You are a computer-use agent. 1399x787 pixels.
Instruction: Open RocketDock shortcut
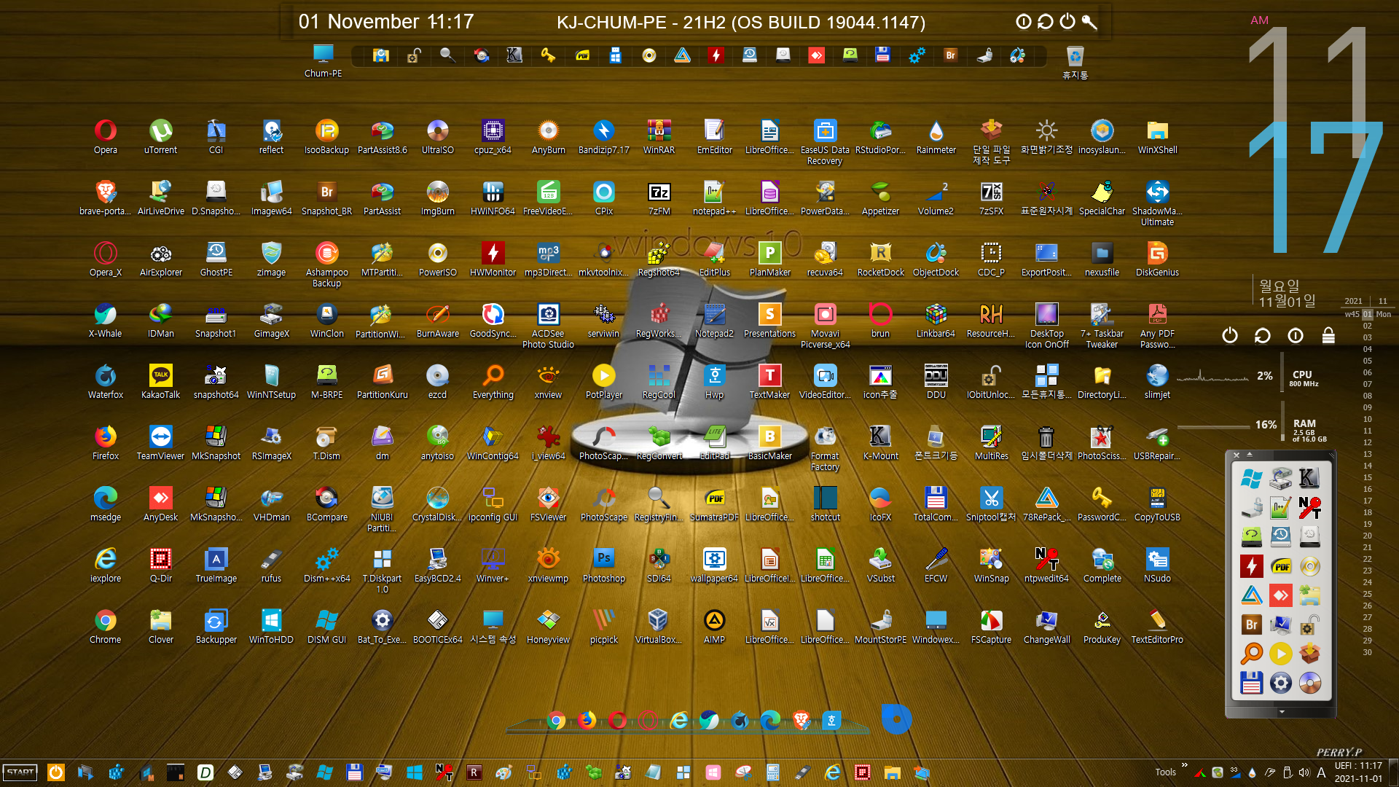(880, 259)
